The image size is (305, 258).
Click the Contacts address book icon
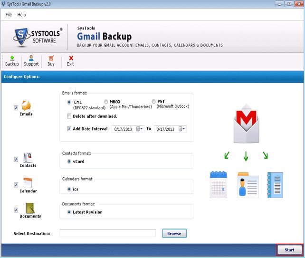coord(28,157)
